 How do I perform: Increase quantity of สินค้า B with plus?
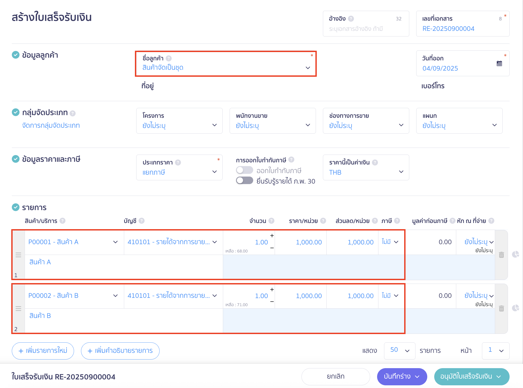pos(272,290)
